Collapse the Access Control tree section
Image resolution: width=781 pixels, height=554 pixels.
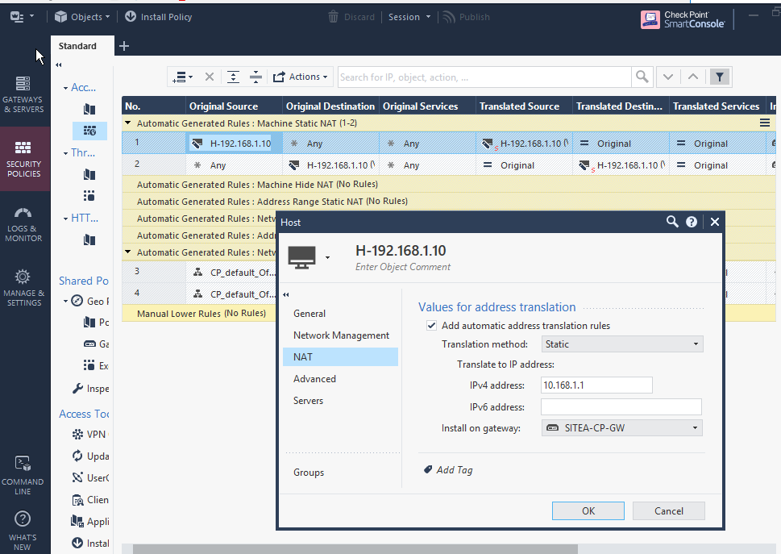point(66,88)
